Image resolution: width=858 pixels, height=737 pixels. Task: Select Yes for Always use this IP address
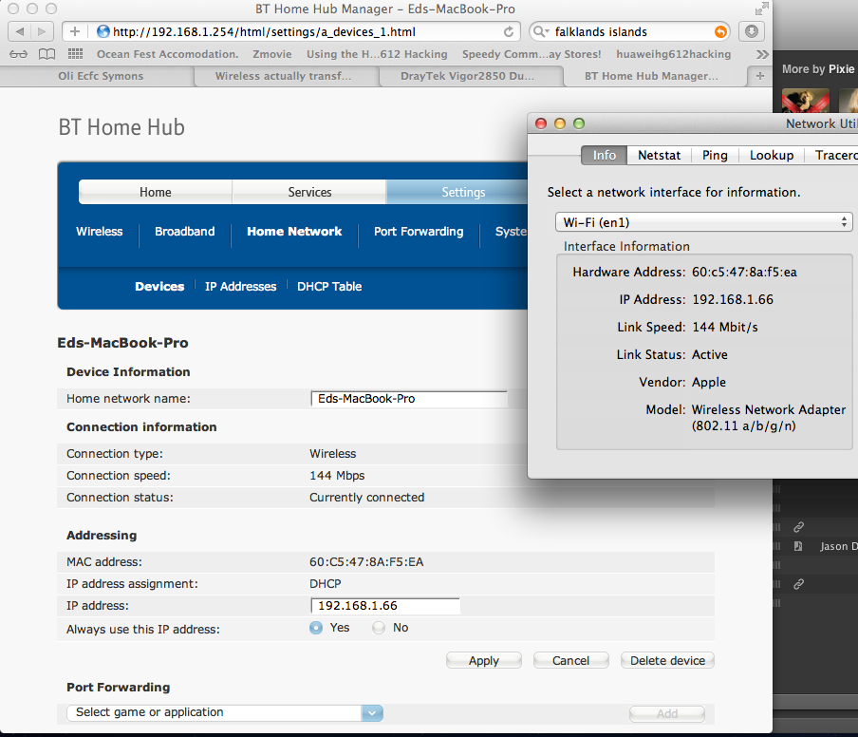pyautogui.click(x=316, y=628)
